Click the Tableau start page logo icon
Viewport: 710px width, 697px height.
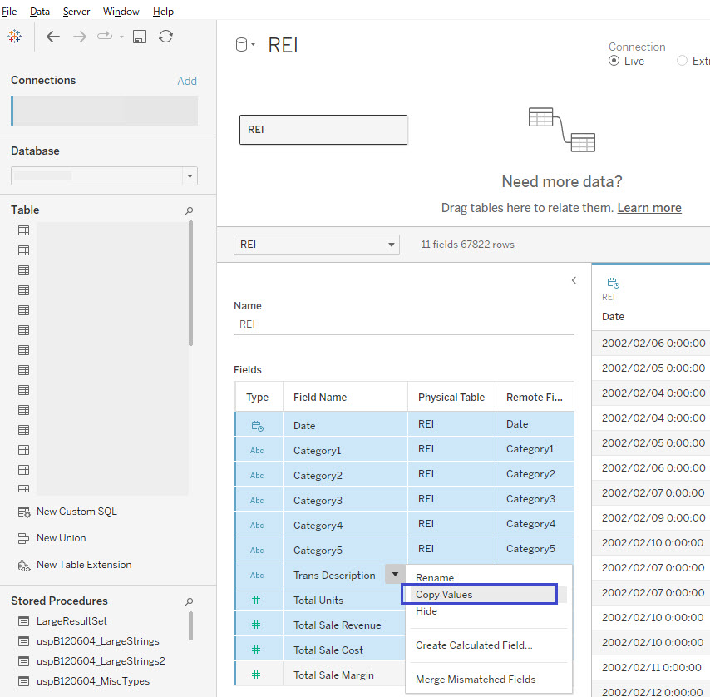[14, 36]
